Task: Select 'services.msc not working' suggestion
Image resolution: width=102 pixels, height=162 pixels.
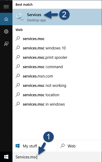Action: tap(57, 86)
